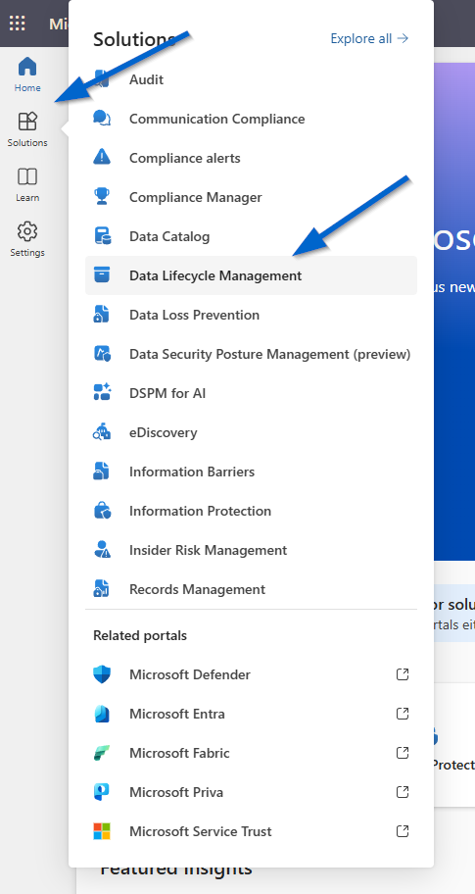Open Information Protection solution
475x894 pixels.
coord(251,511)
